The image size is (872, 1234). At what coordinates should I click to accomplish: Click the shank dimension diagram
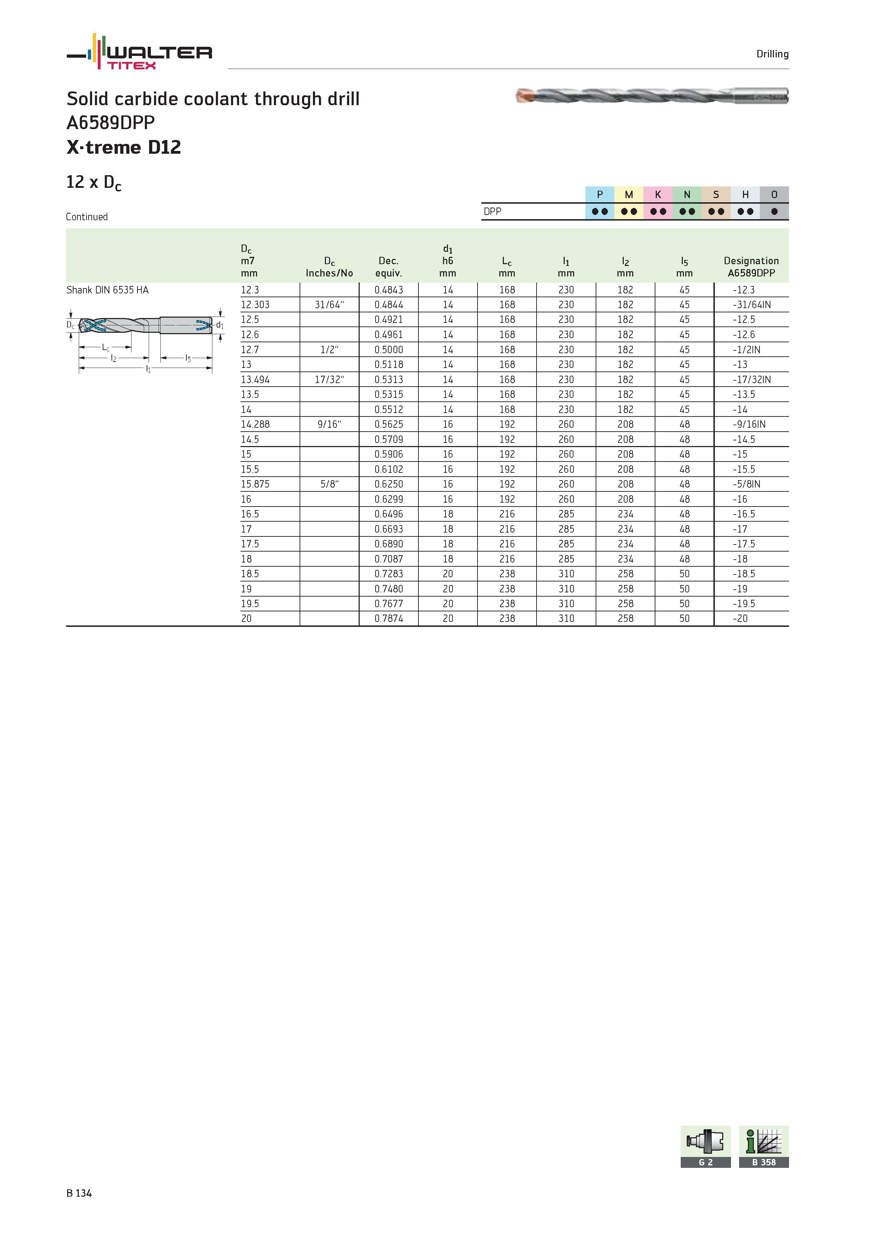tap(146, 340)
